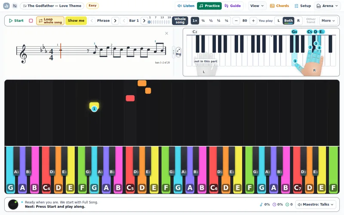Screen dimensions: 344x215
Task: Open the Maestro: Talks dropdown
Action: pyautogui.click(x=316, y=205)
